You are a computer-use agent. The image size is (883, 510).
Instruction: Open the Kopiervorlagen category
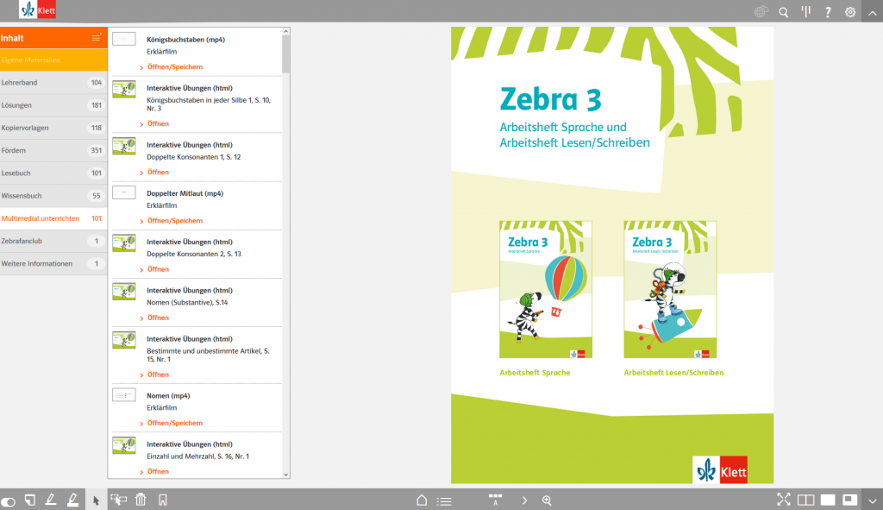point(53,128)
